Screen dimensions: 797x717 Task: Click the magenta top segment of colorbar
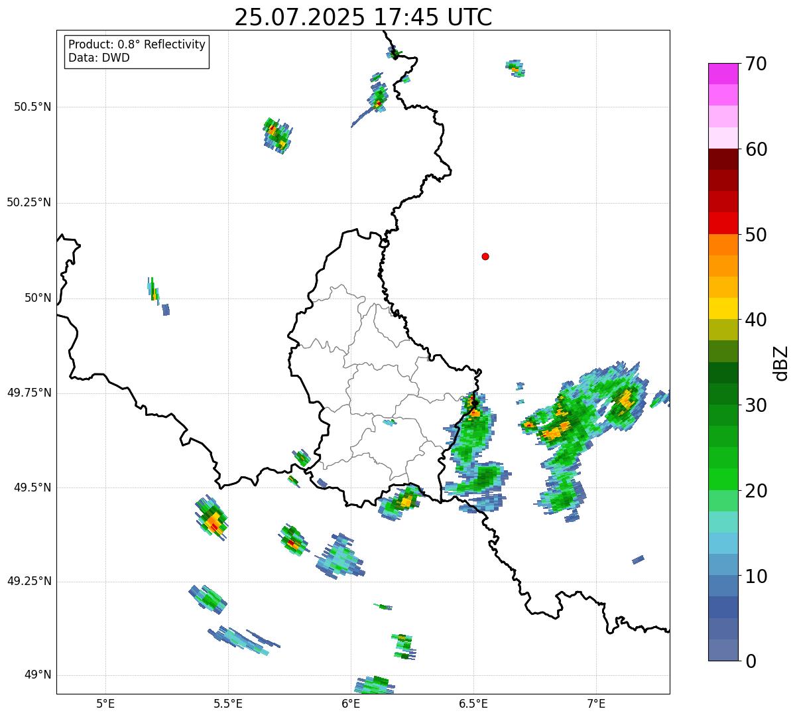point(723,74)
